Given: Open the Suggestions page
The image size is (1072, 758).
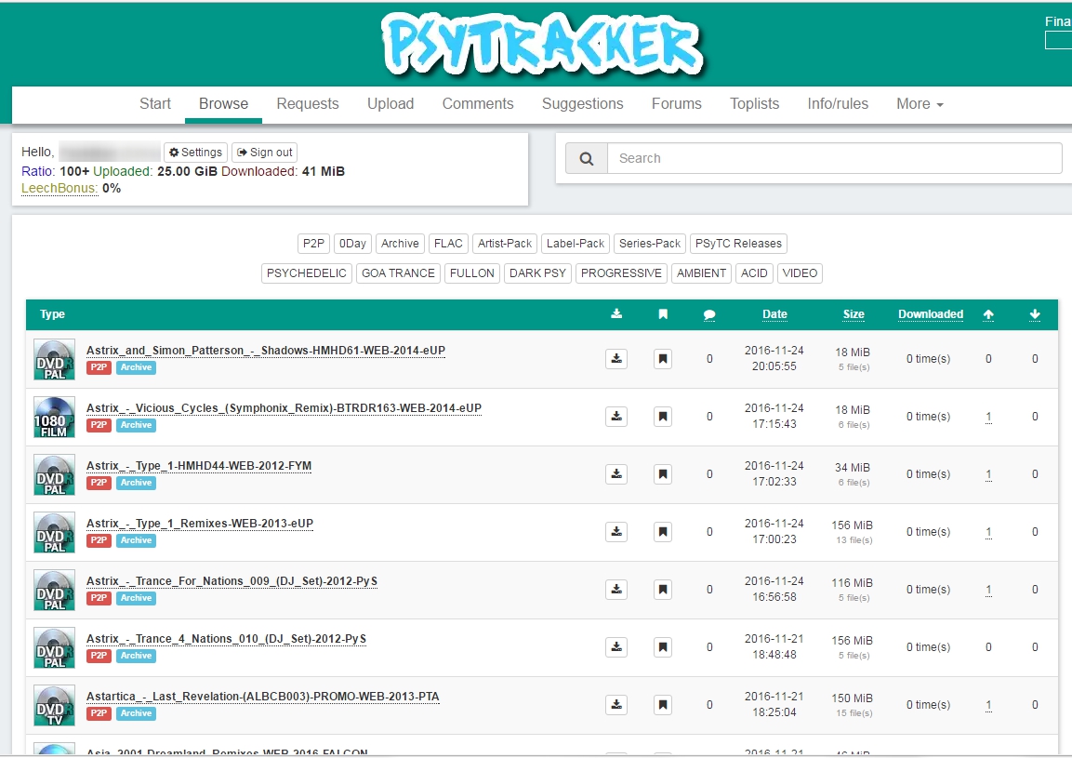Looking at the screenshot, I should (583, 104).
